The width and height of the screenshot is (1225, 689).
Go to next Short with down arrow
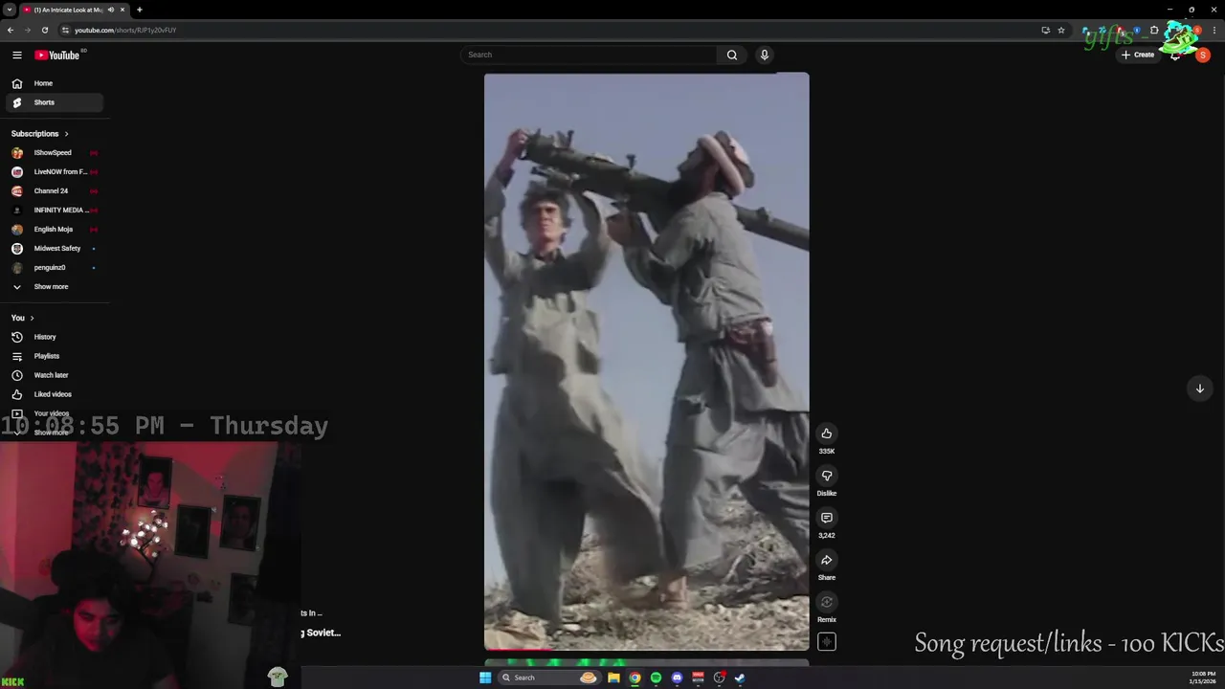point(1199,388)
